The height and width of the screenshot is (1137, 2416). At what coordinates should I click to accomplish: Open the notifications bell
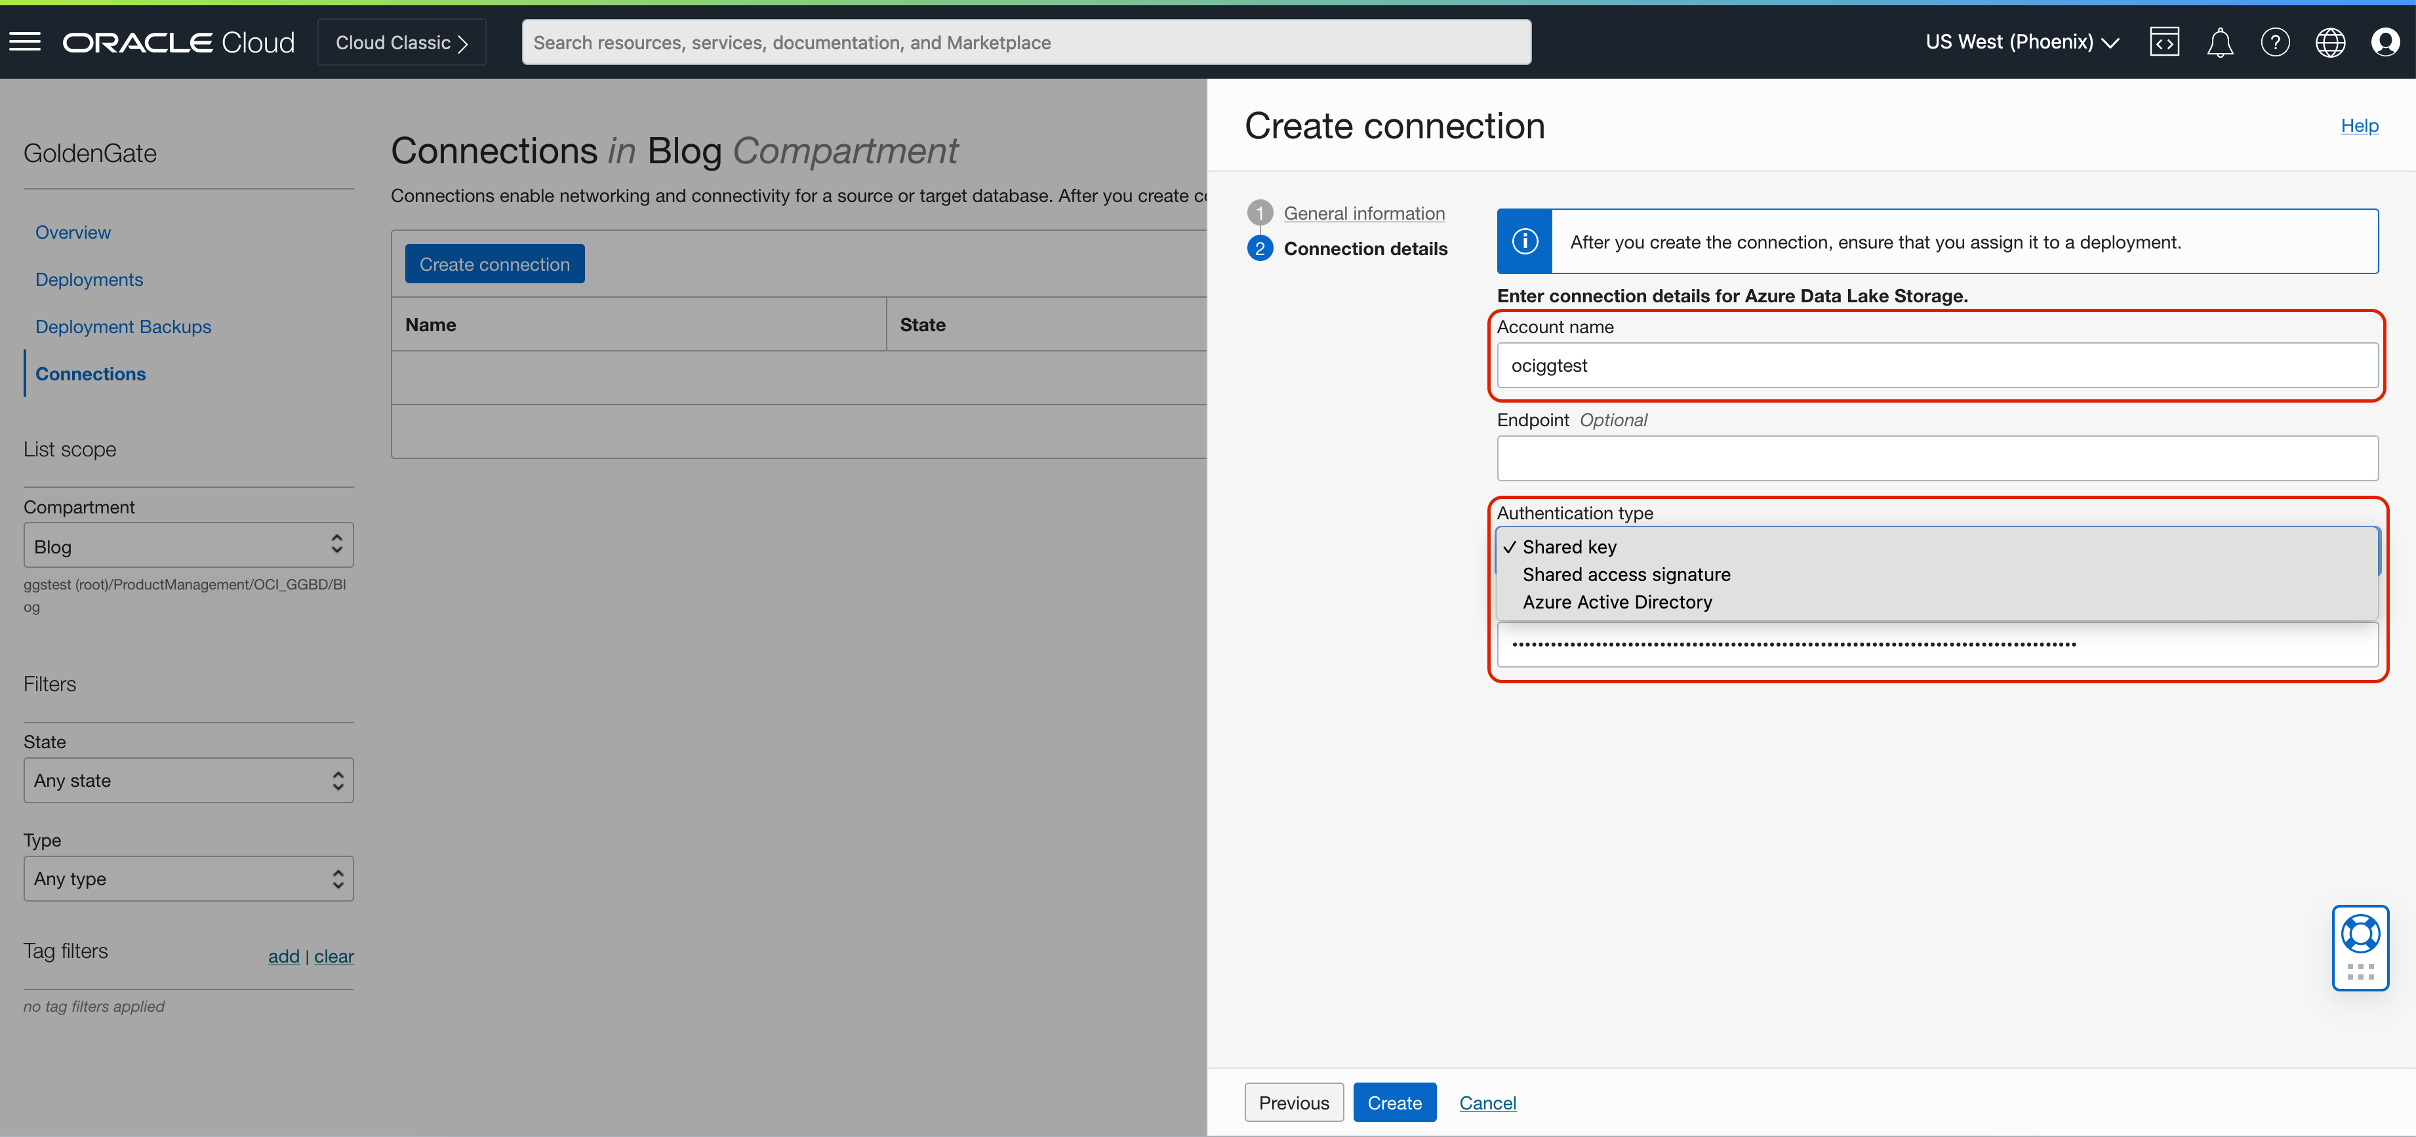point(2219,42)
